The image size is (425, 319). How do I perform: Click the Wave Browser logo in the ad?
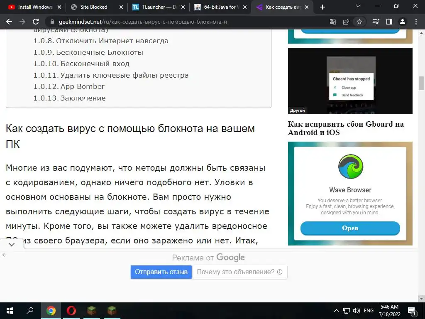click(350, 167)
